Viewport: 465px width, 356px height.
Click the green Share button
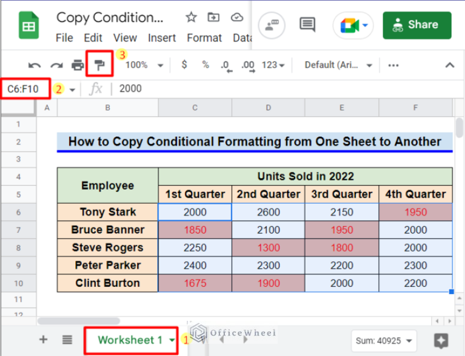click(417, 25)
